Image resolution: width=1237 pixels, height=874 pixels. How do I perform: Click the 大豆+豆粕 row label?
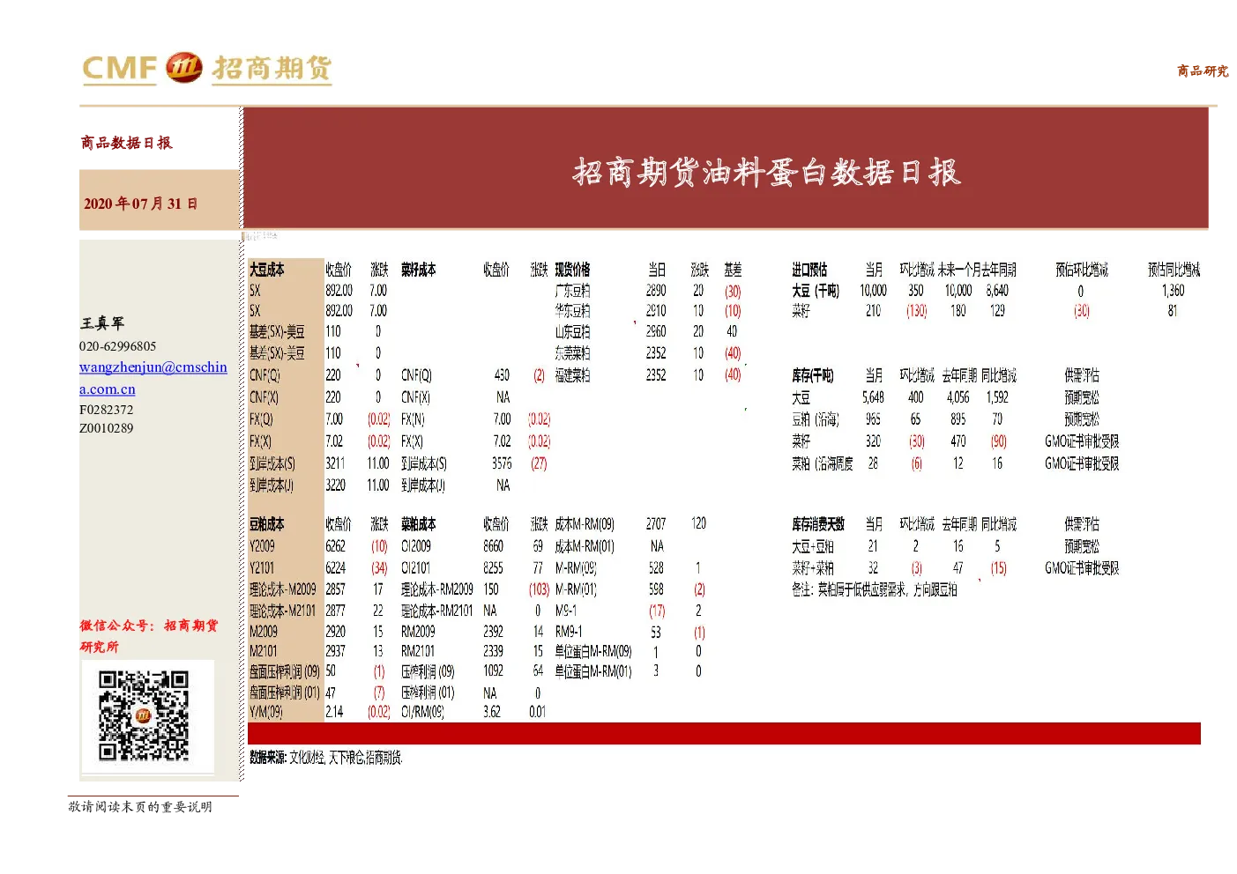(813, 546)
